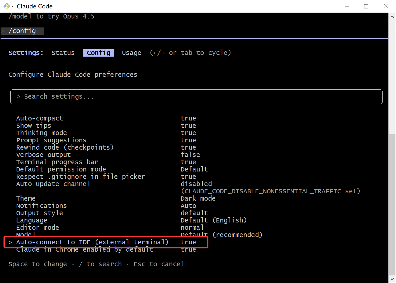The height and width of the screenshot is (283, 396).
Task: Click the 'Dark mode' theme value
Action: [x=198, y=198]
